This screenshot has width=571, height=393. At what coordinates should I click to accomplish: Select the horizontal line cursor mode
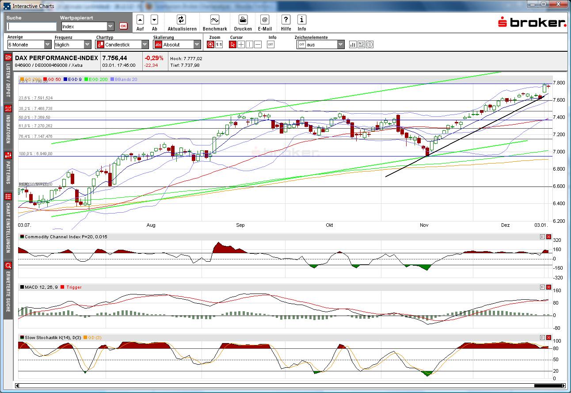[x=258, y=45]
